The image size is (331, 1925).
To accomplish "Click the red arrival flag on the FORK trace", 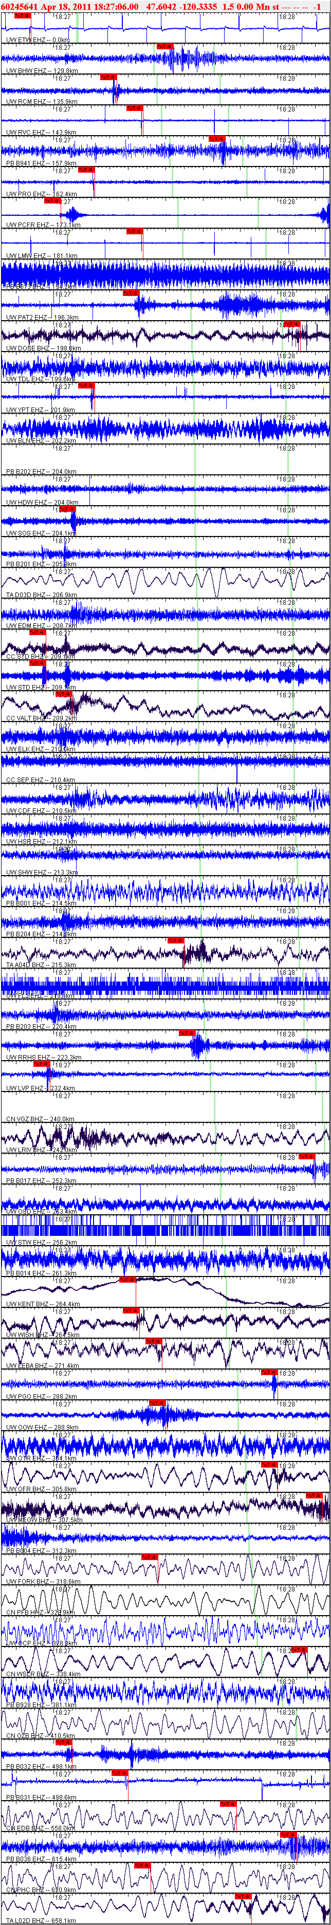I will pos(150,1557).
